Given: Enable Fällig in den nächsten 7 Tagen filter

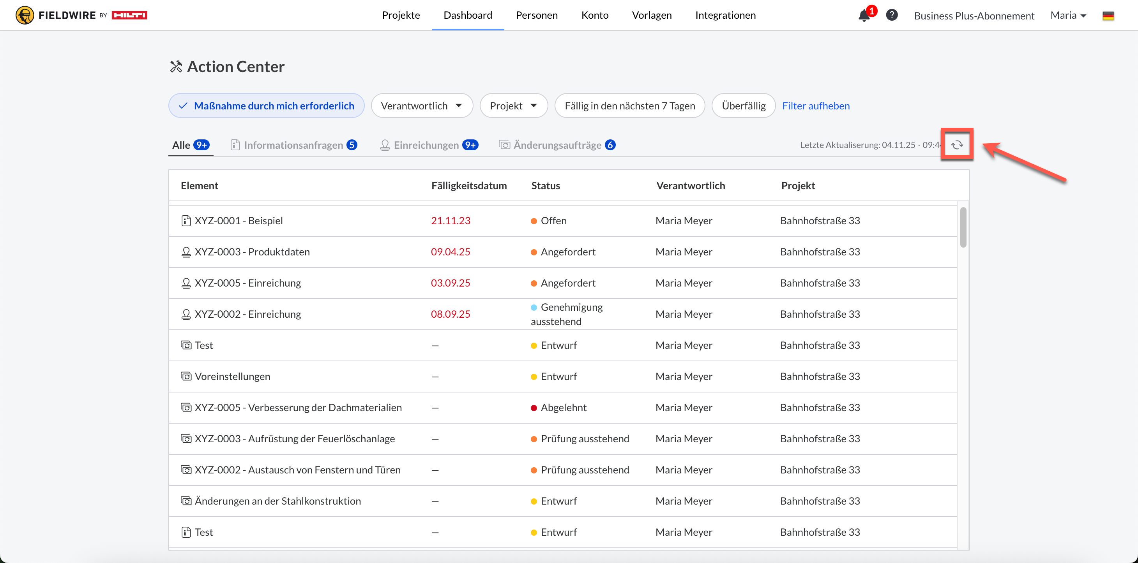Looking at the screenshot, I should click(x=629, y=106).
